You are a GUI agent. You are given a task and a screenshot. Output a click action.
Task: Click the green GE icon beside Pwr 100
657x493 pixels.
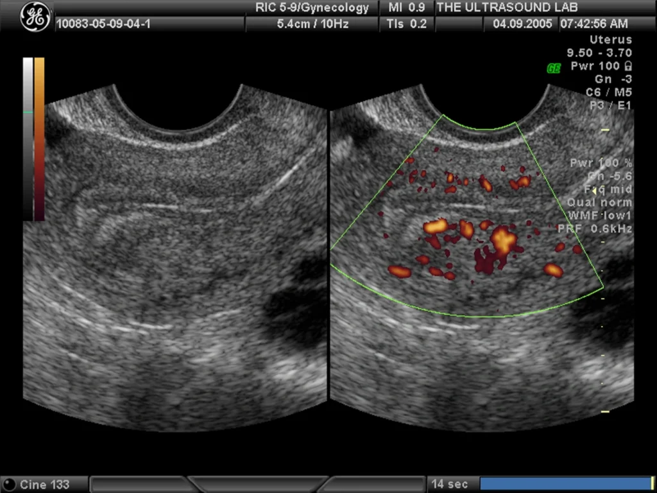554,68
